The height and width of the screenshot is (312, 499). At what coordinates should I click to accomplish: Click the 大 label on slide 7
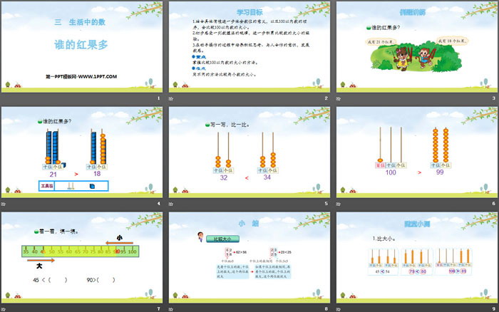[x=39, y=266]
